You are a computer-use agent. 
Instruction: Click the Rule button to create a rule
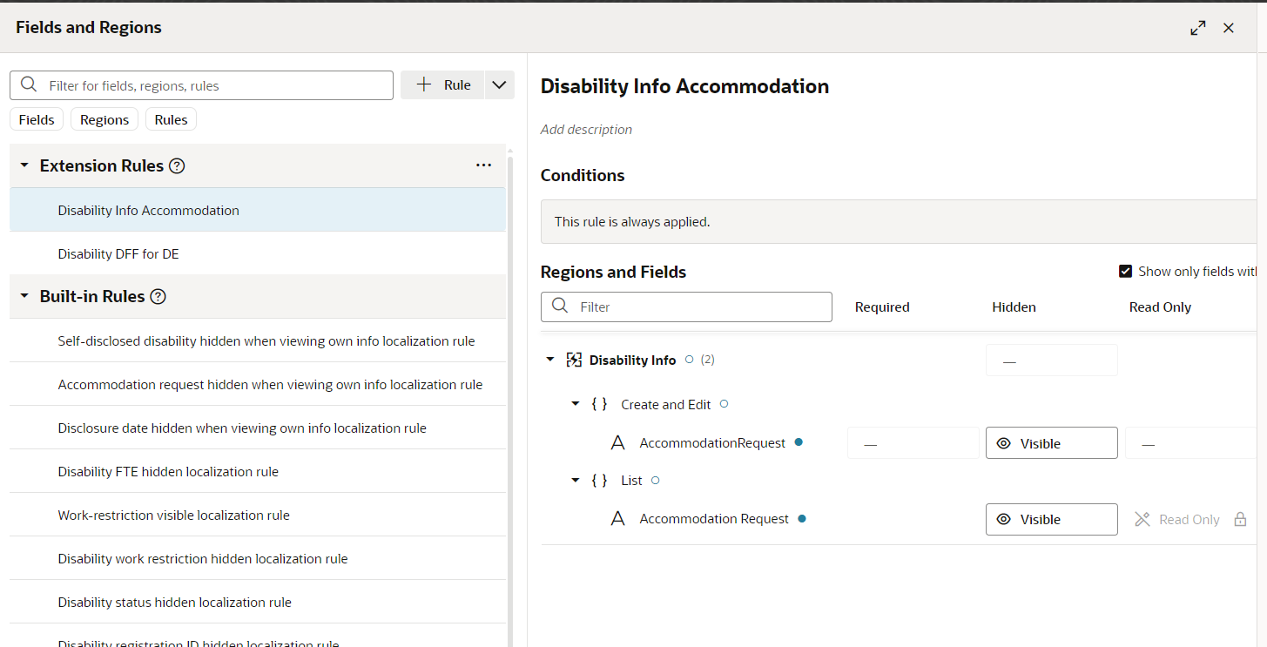[x=445, y=84]
